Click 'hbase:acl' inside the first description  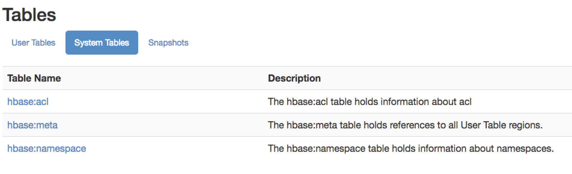click(x=307, y=102)
